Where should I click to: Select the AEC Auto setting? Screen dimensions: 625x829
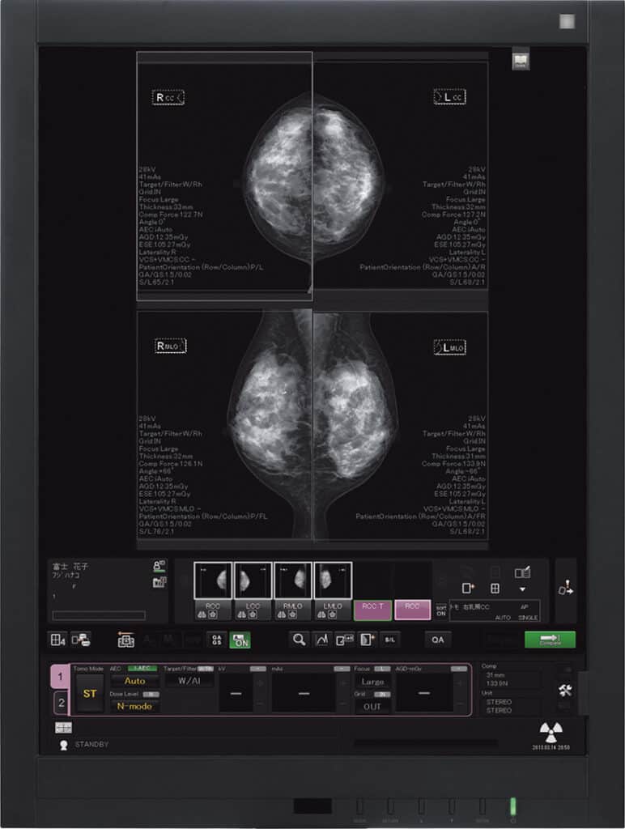[x=134, y=681]
